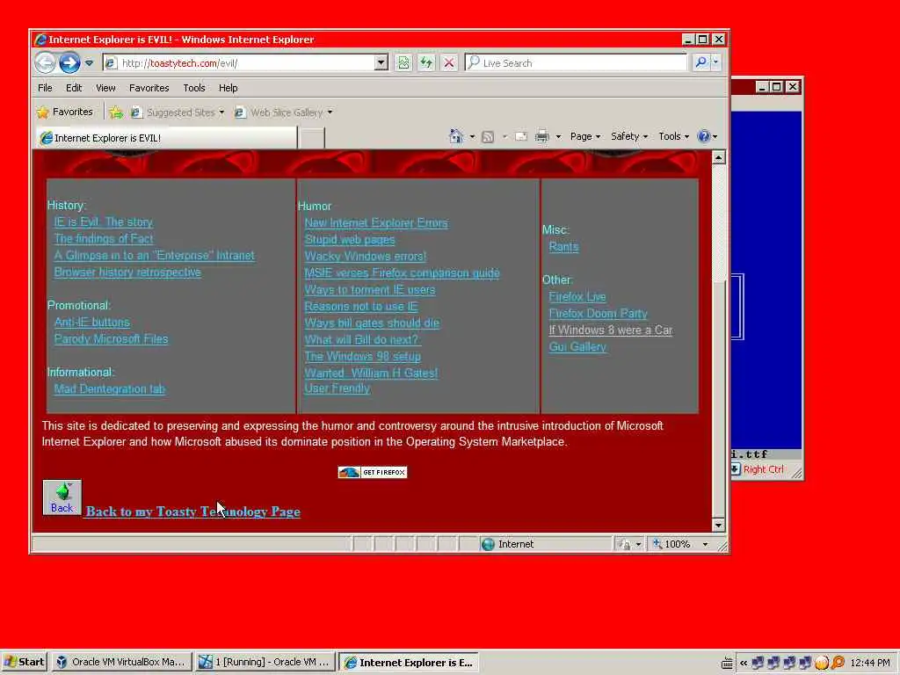Click the Favorites star button
Screen dimensions: 900x675
[65, 112]
